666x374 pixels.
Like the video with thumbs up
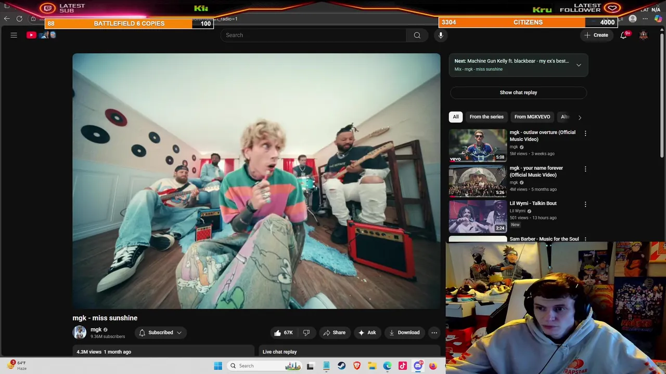click(x=283, y=333)
